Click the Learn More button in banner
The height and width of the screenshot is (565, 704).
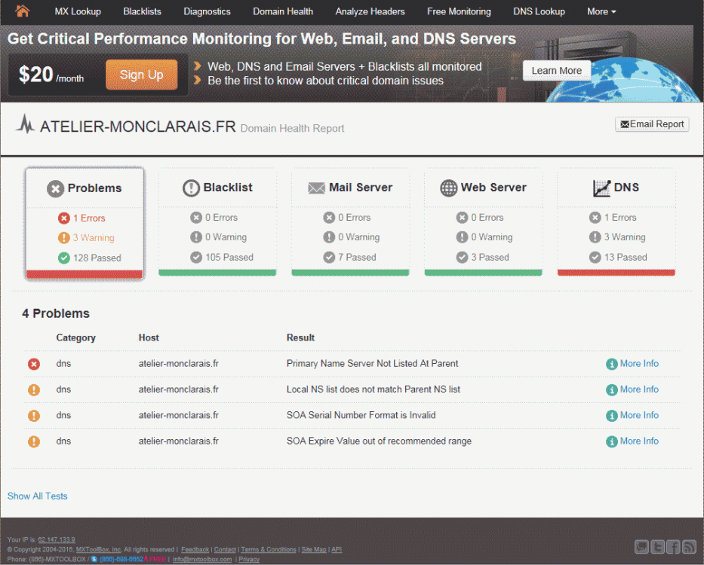pos(556,71)
